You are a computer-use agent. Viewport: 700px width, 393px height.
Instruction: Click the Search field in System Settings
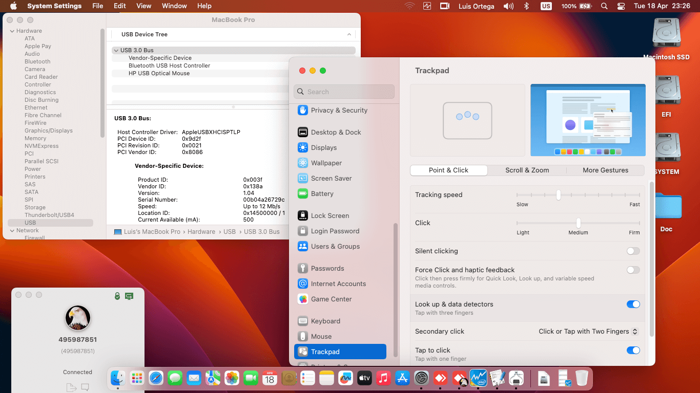point(344,92)
